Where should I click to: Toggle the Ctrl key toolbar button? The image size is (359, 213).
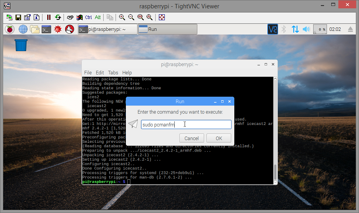tap(89, 17)
